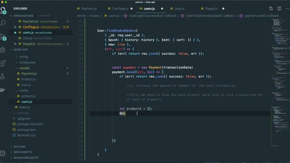Open the Search view in activity bar

pos(3,23)
